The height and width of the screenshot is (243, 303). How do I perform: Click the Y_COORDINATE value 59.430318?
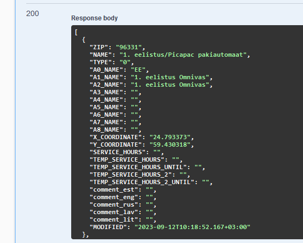click(x=170, y=145)
